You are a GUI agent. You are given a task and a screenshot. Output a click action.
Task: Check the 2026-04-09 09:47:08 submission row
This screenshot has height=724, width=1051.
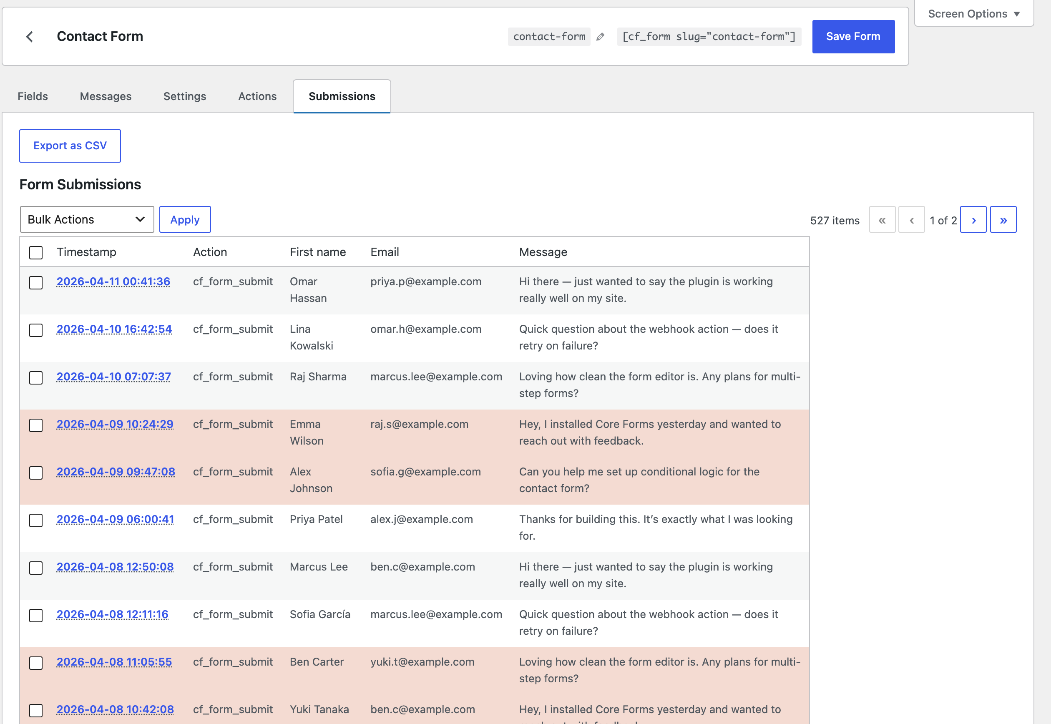click(x=36, y=473)
